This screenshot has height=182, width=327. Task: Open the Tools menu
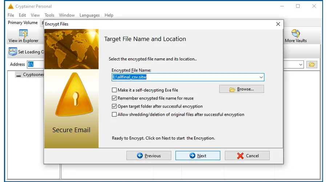(x=49, y=15)
